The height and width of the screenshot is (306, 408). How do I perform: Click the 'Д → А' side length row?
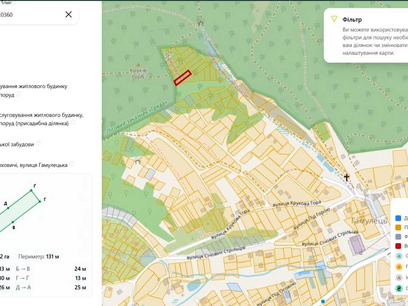(x=51, y=288)
